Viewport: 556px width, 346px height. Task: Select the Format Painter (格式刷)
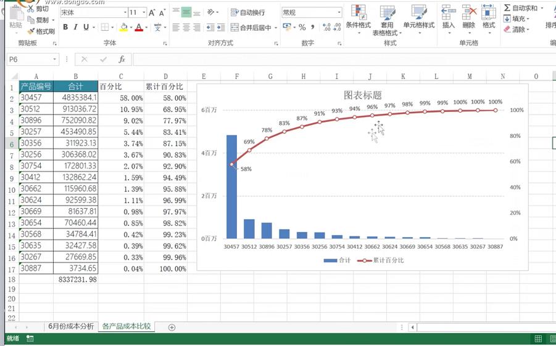click(41, 31)
